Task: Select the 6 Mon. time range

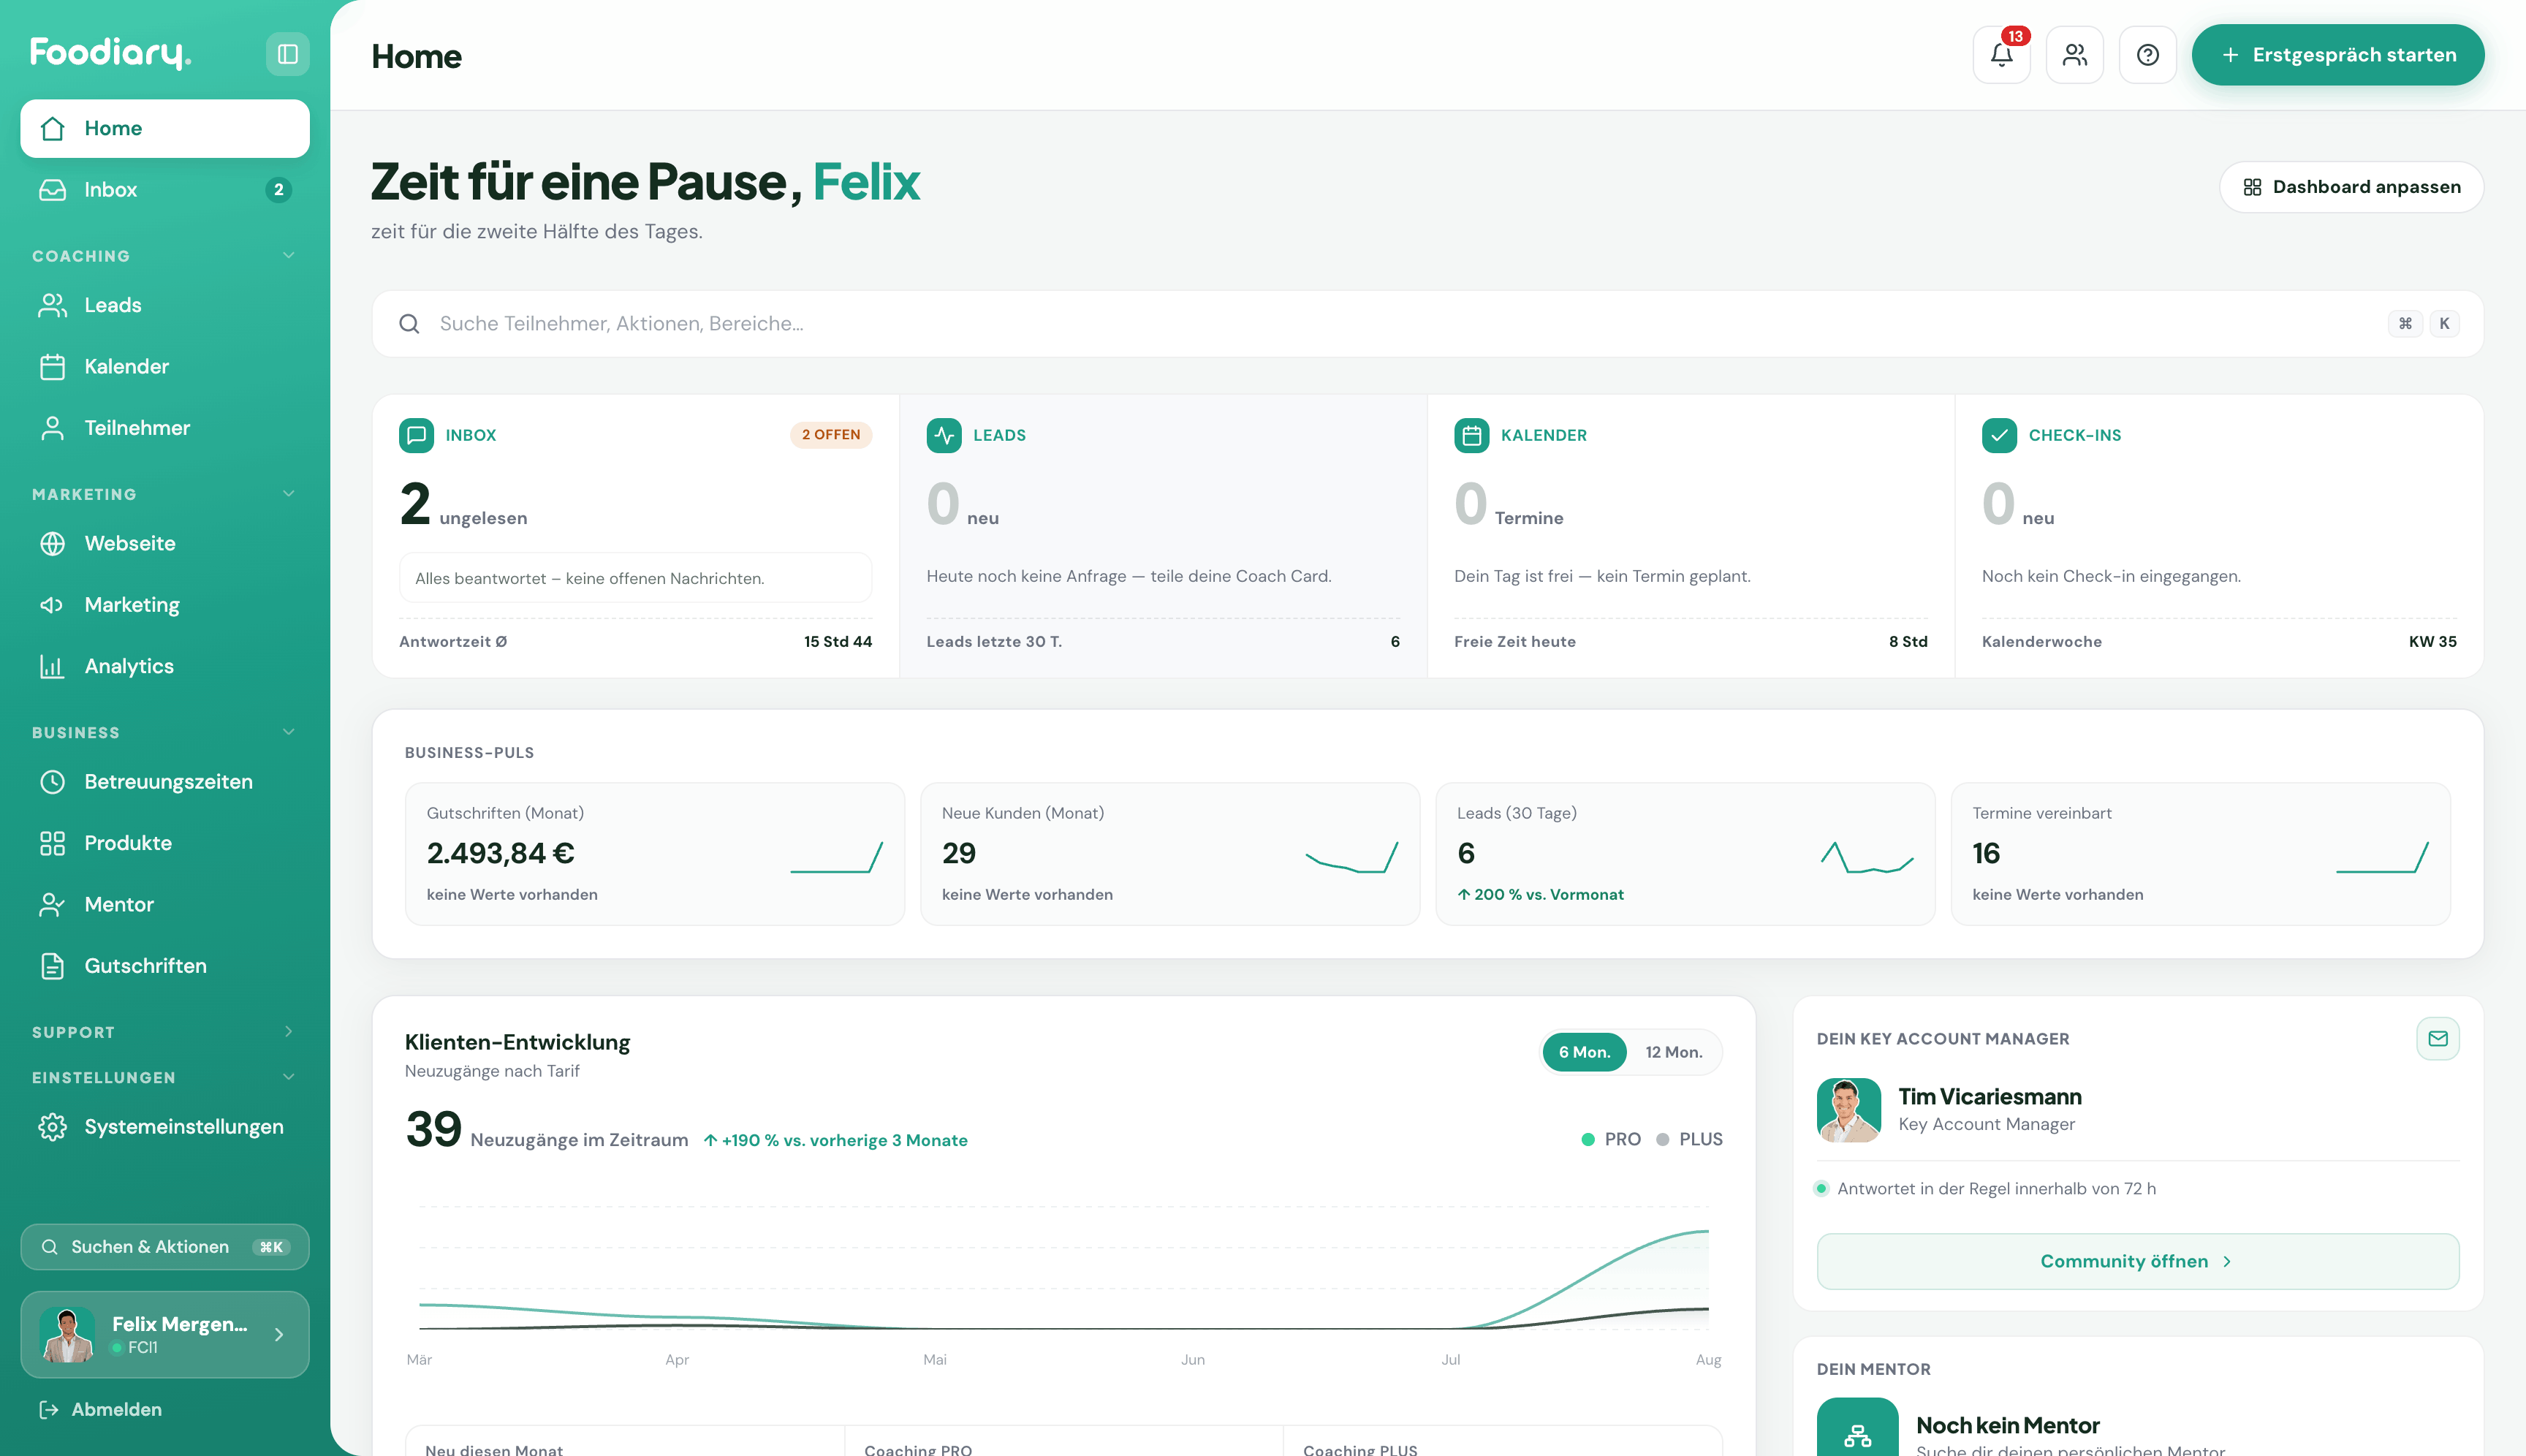Action: [1584, 1052]
